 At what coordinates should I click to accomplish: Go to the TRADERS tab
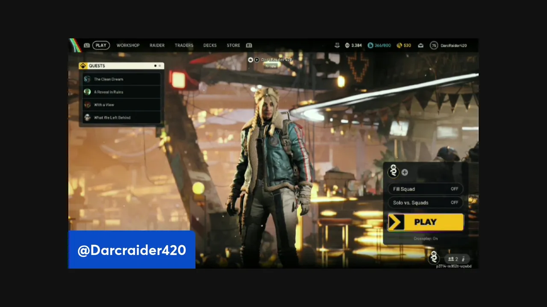coord(184,45)
